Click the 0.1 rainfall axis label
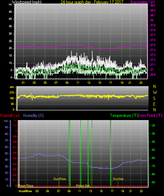This screenshot has width=164, height=196. (x=15, y=180)
